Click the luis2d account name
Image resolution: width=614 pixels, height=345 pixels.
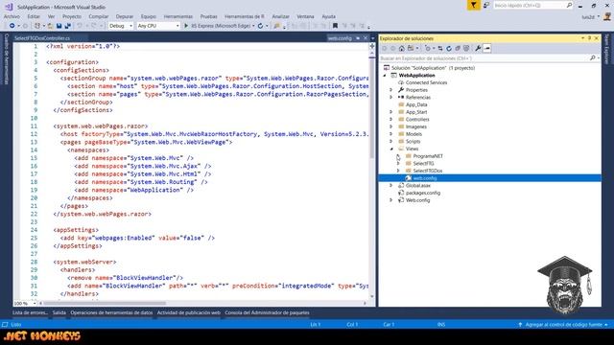[x=588, y=17]
